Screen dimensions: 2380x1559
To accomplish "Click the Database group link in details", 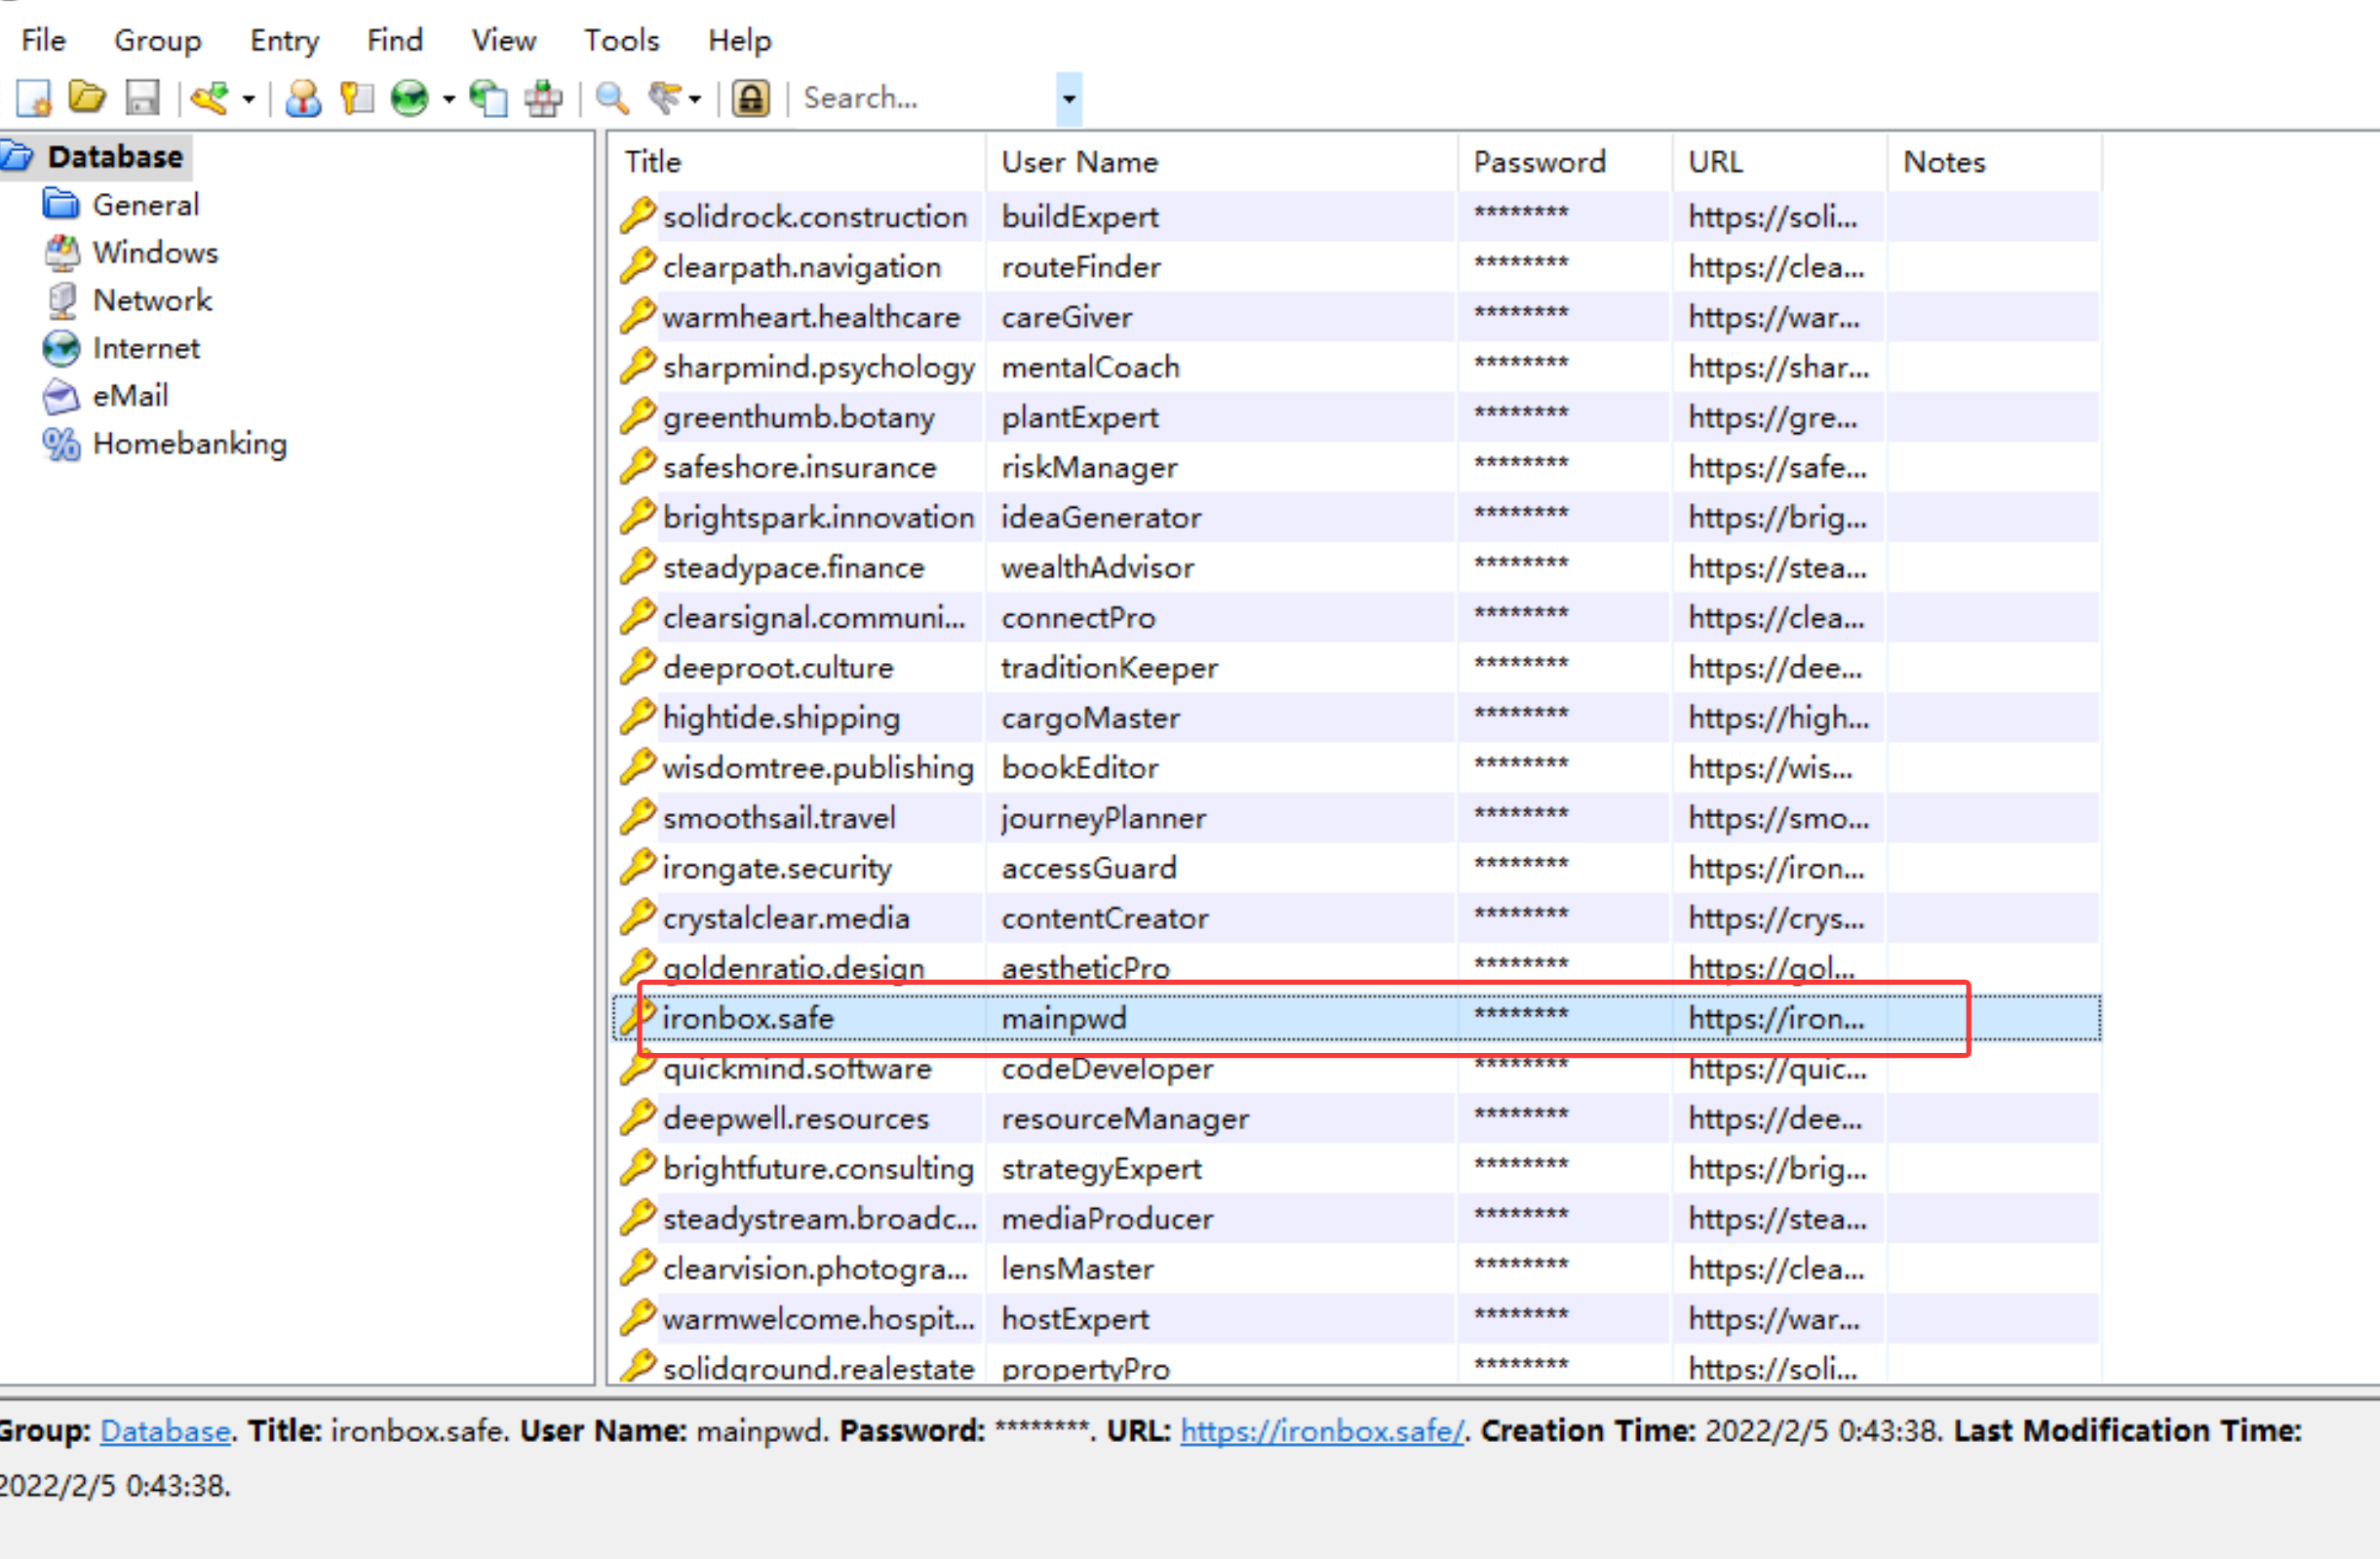I will [165, 1430].
